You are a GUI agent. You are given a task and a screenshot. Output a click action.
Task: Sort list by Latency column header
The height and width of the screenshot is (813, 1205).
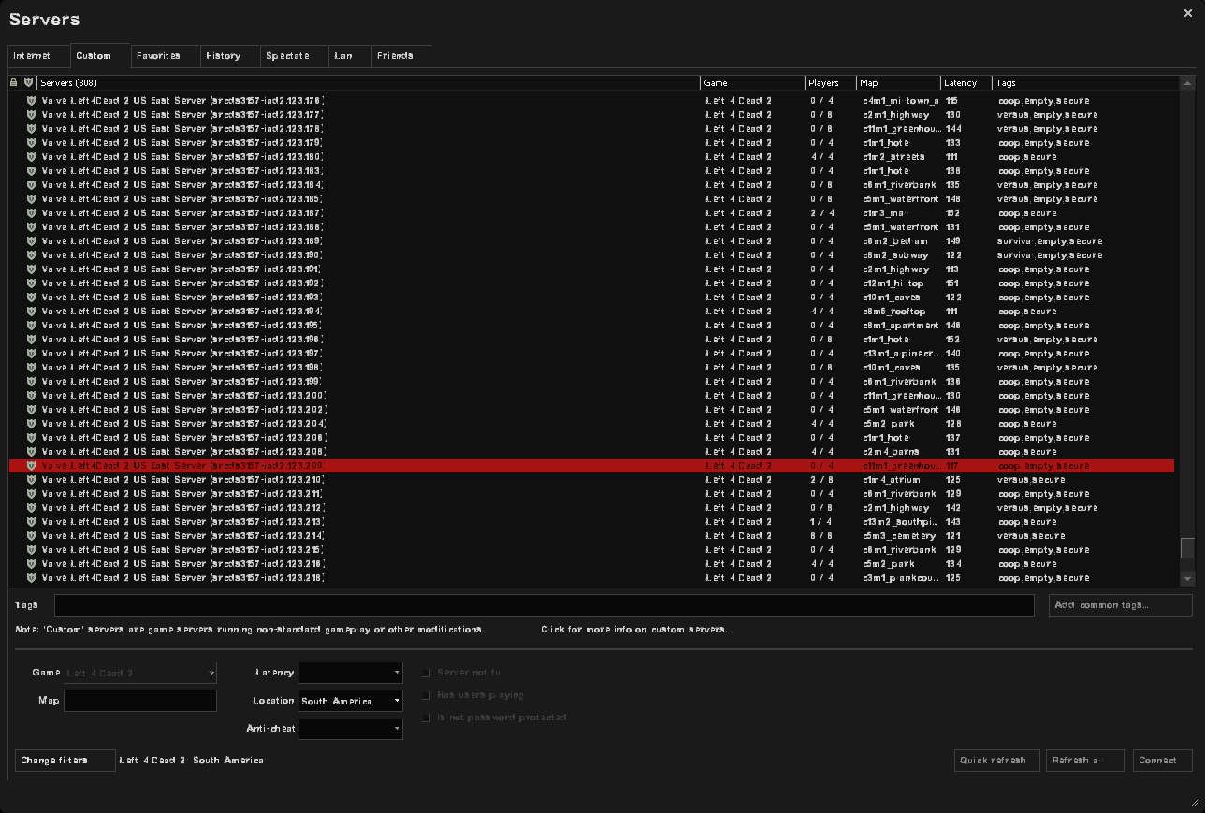click(x=966, y=83)
